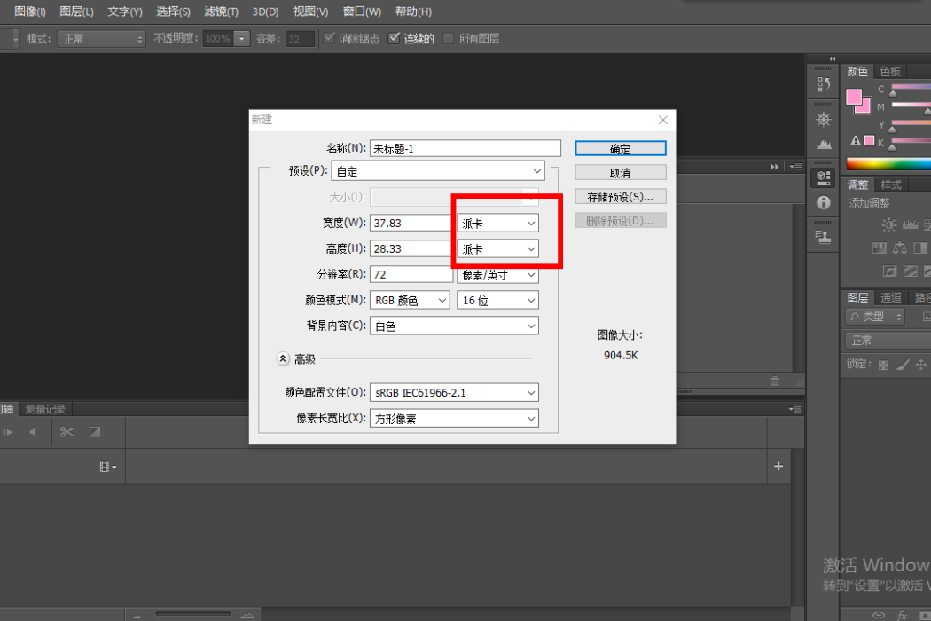931x621 pixels.
Task: Toggle the 所有图层 checkbox
Action: pos(449,39)
